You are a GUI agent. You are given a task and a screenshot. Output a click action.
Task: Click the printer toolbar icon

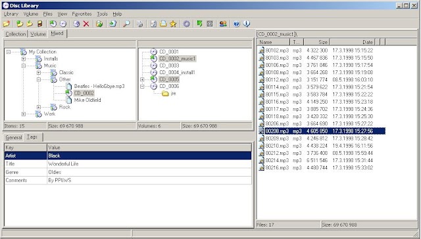pyautogui.click(x=139, y=24)
